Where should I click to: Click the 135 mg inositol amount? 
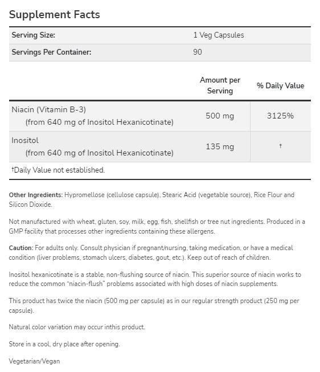point(220,146)
